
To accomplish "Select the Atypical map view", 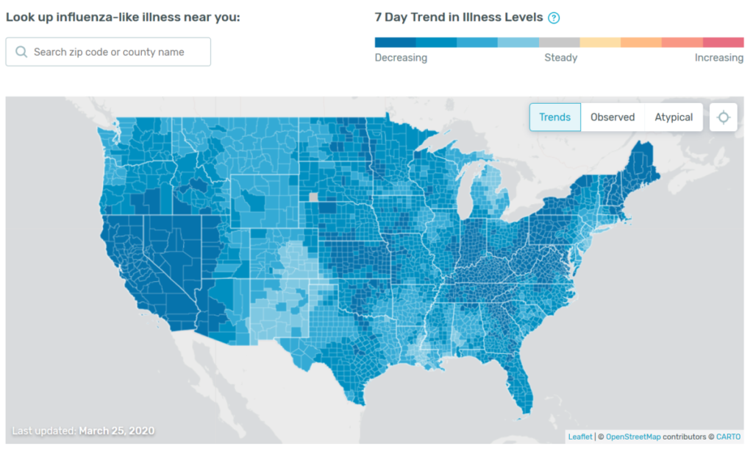I will click(x=674, y=117).
